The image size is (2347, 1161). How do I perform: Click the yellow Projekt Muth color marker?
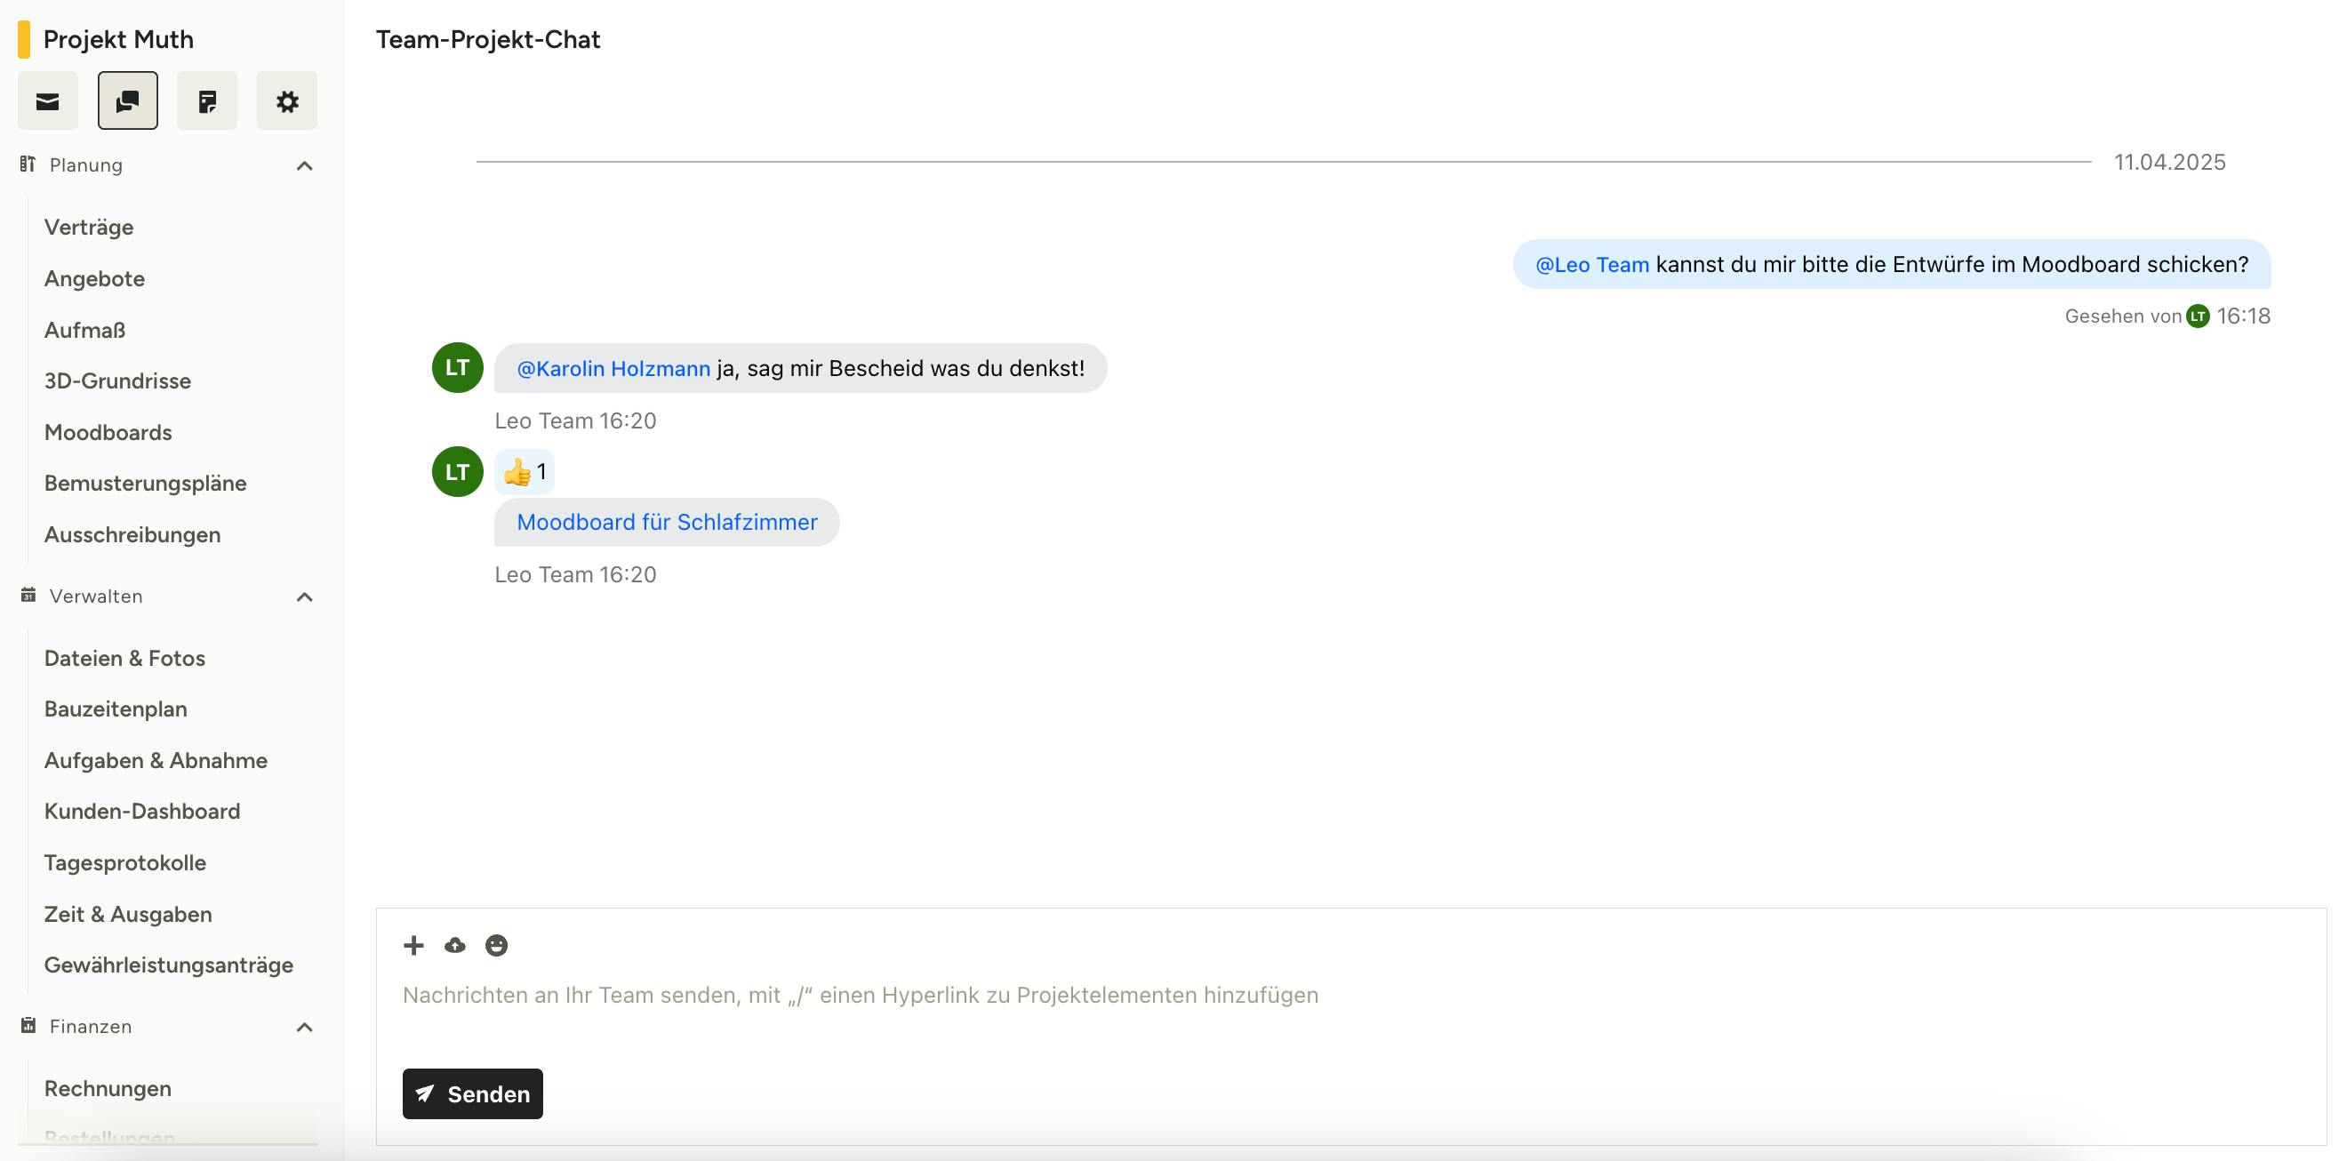[x=24, y=39]
